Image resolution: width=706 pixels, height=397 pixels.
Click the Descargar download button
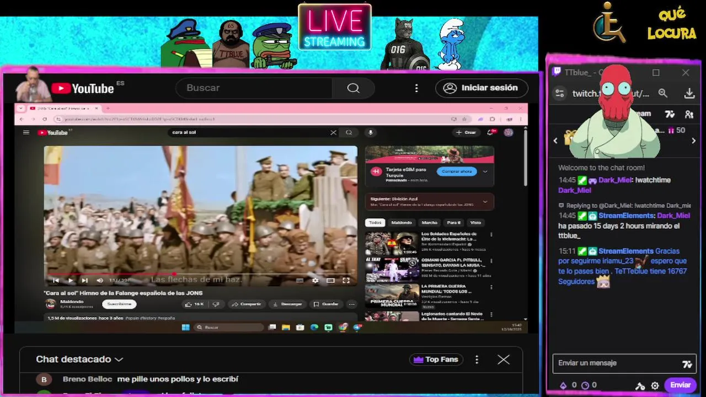tap(287, 304)
